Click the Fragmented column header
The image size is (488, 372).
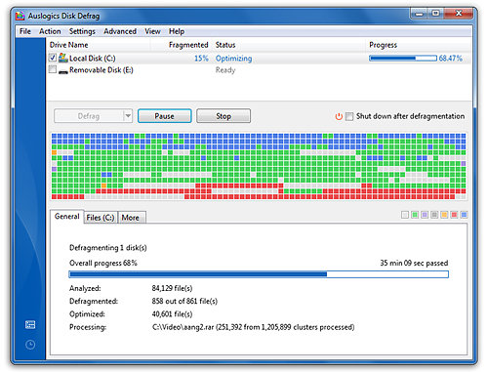tap(188, 45)
